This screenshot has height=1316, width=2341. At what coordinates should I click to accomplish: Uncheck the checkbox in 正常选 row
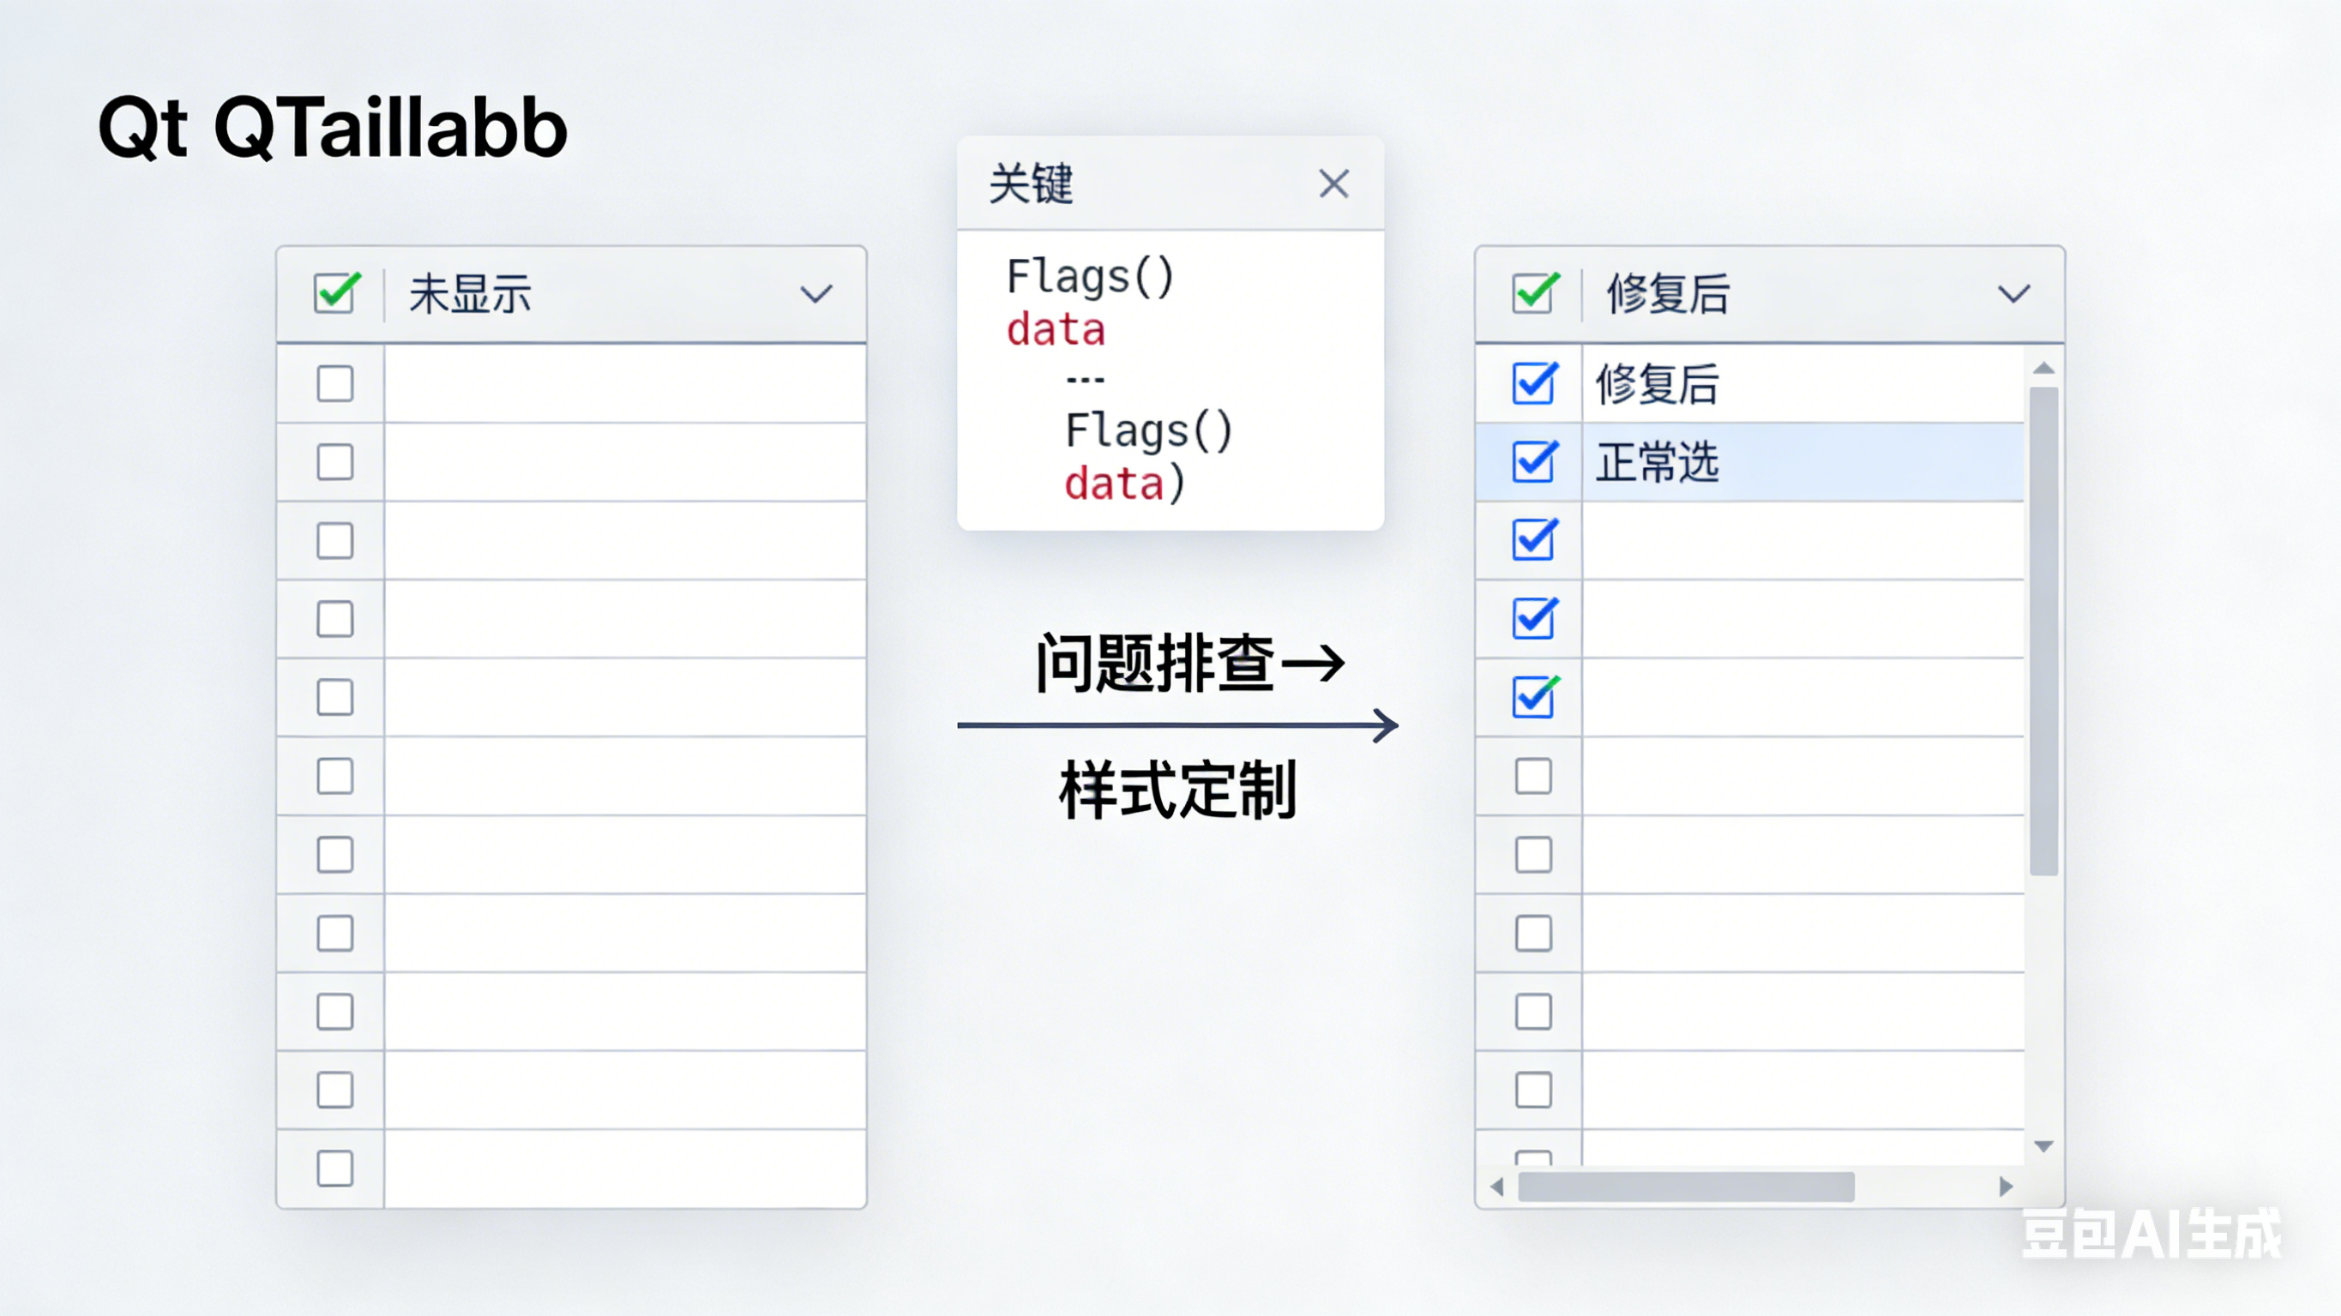click(1534, 462)
